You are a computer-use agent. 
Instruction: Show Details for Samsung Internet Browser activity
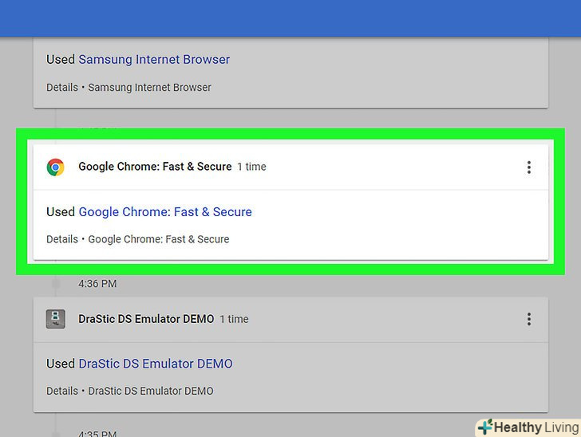tap(62, 87)
